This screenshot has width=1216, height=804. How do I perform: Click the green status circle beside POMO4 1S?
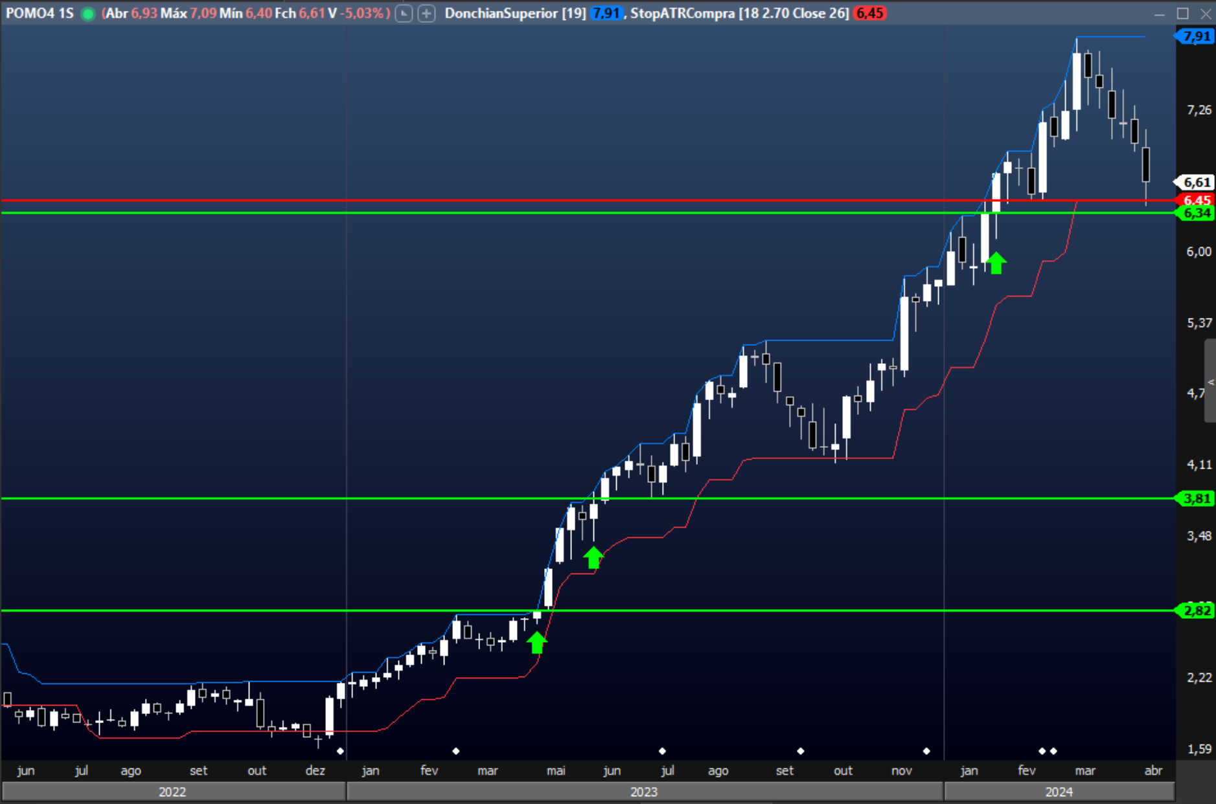pyautogui.click(x=87, y=14)
